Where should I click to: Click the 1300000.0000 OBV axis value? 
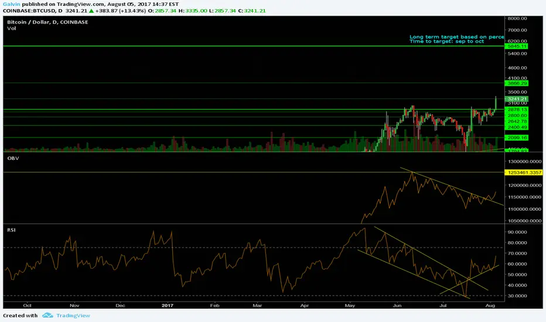click(525, 162)
